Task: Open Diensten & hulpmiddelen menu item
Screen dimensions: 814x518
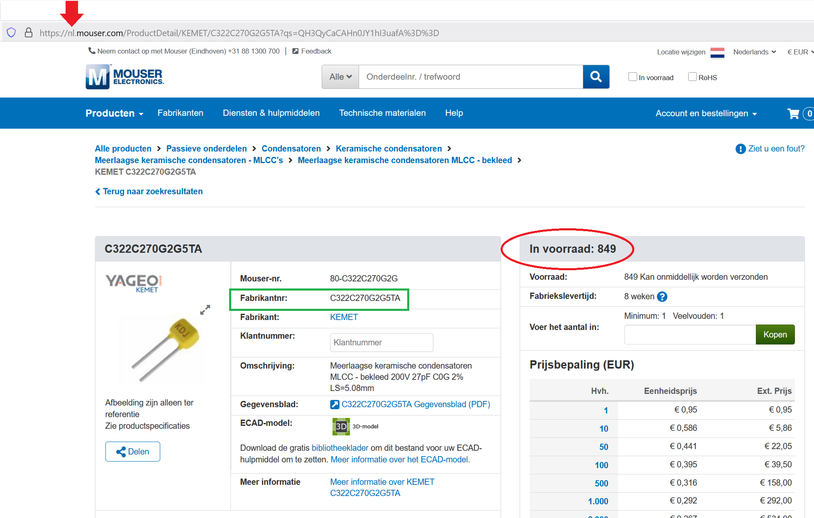Action: 271,113
